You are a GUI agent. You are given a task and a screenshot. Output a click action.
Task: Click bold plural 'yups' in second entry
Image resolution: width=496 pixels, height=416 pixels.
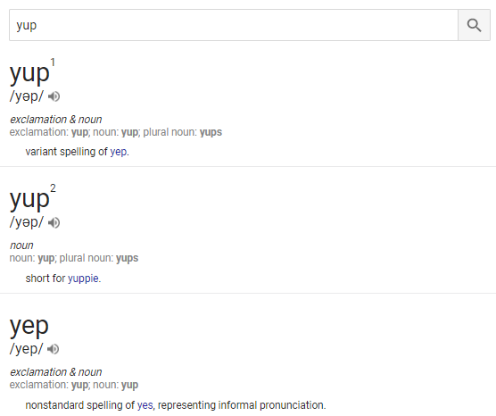coord(128,258)
